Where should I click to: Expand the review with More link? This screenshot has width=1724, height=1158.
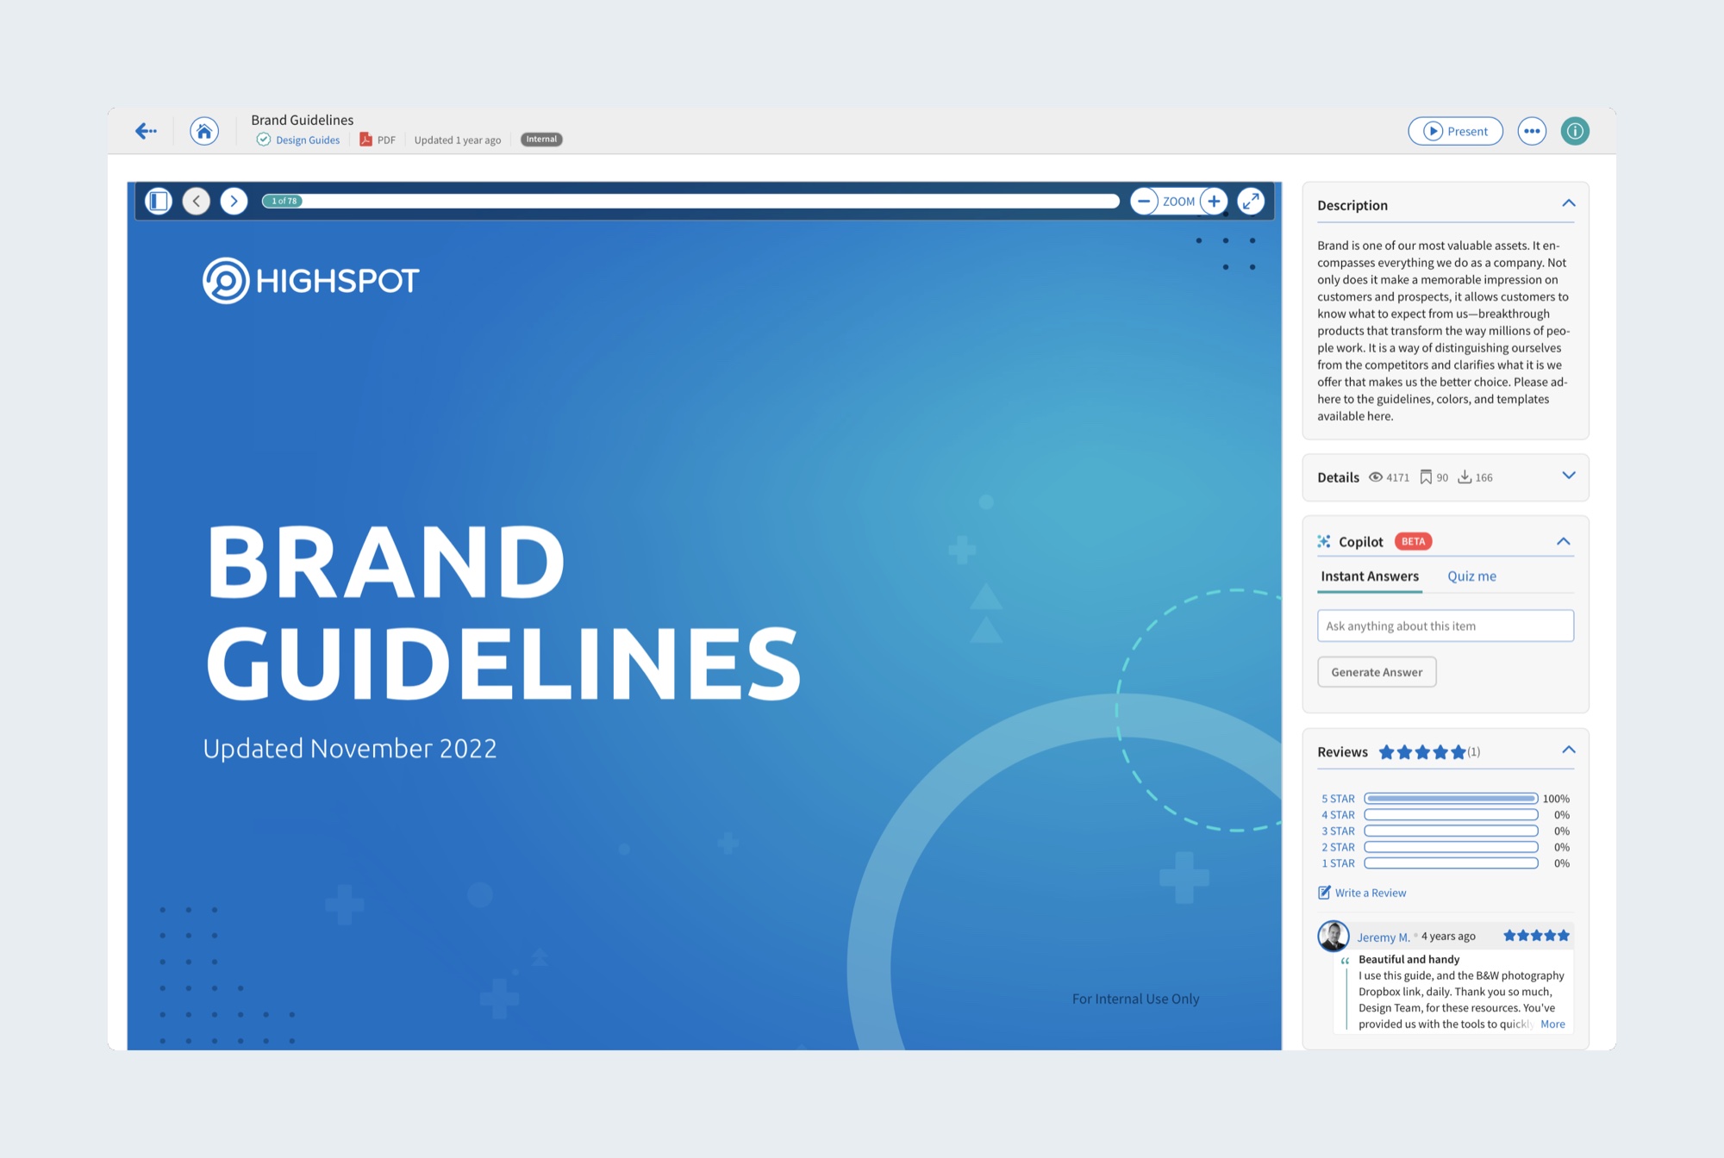(x=1552, y=1024)
